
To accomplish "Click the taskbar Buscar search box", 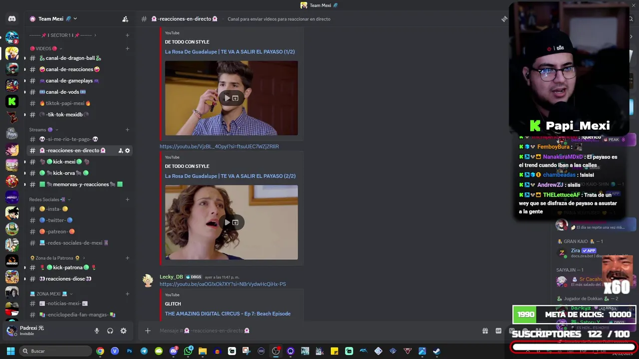I will 55,351.
